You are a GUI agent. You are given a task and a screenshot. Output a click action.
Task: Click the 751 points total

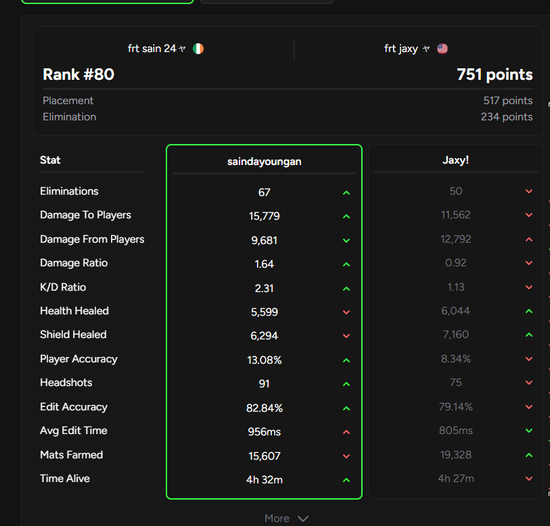point(495,74)
